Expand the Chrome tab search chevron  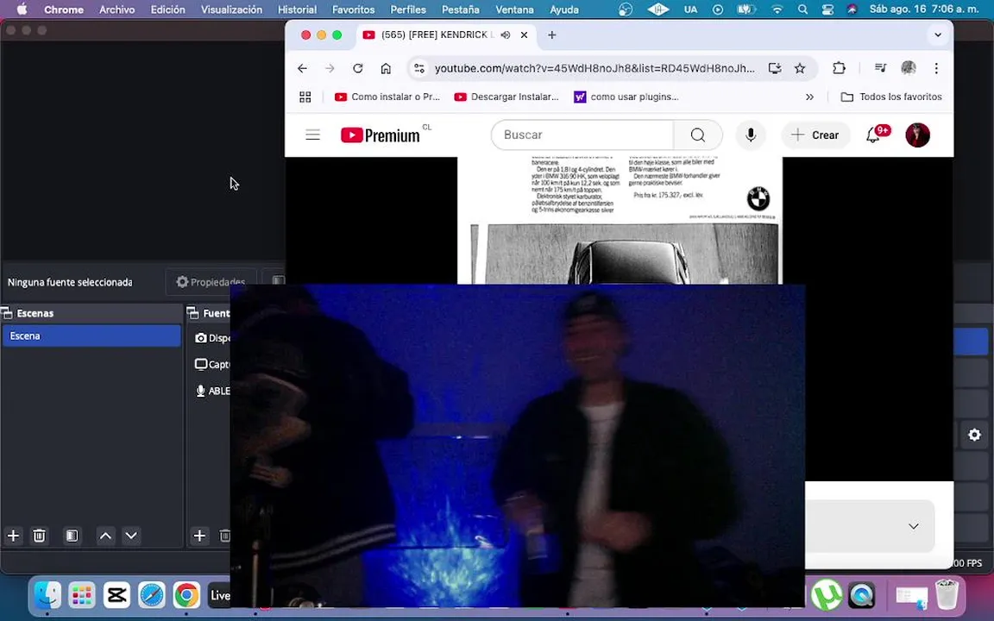tap(938, 34)
